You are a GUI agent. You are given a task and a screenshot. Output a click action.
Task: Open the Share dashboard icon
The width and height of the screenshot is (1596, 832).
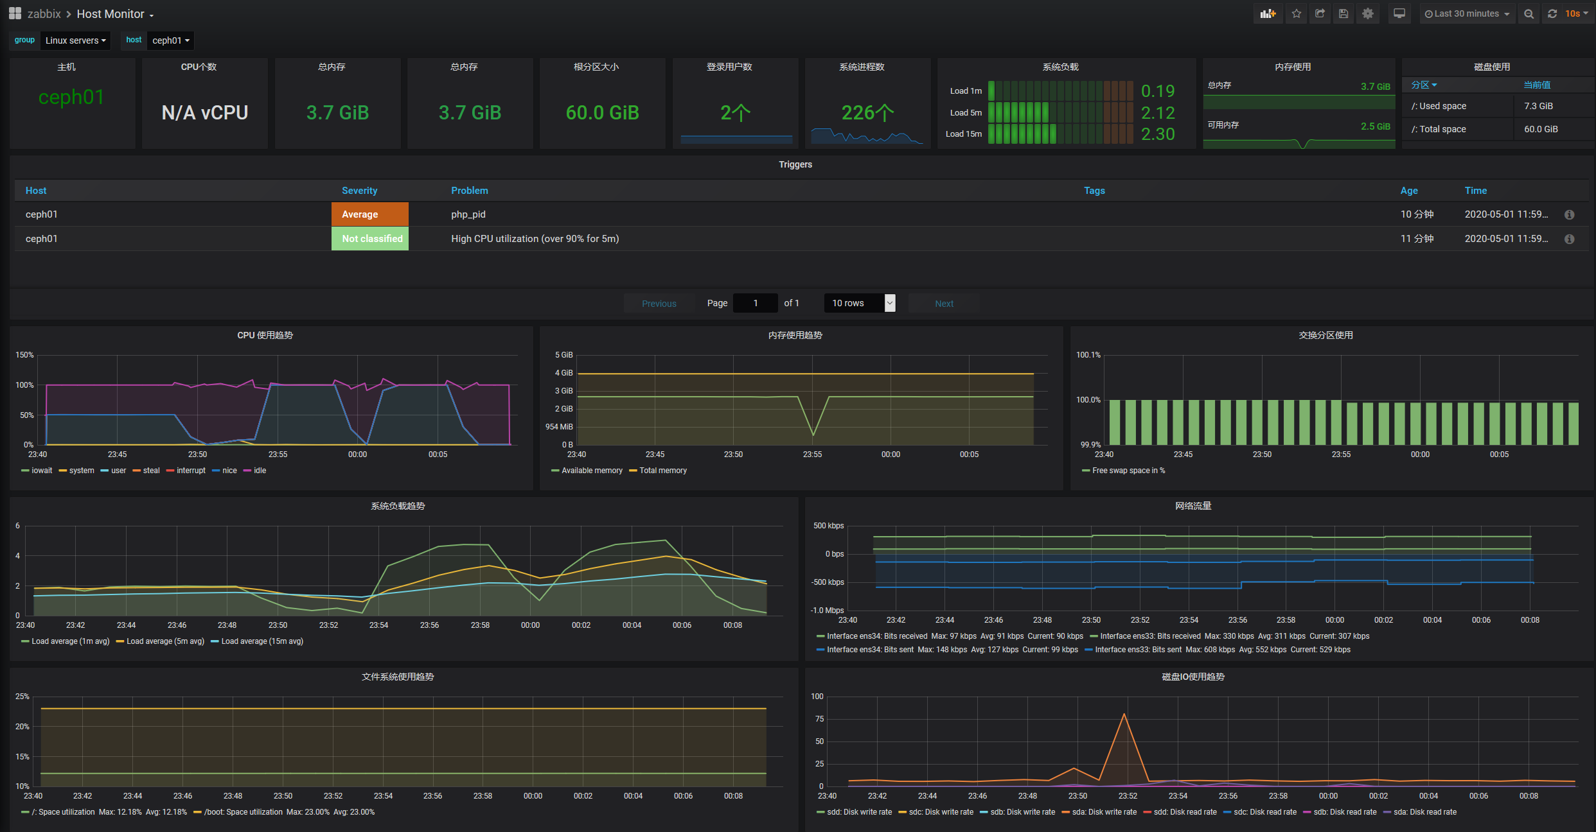tap(1320, 13)
